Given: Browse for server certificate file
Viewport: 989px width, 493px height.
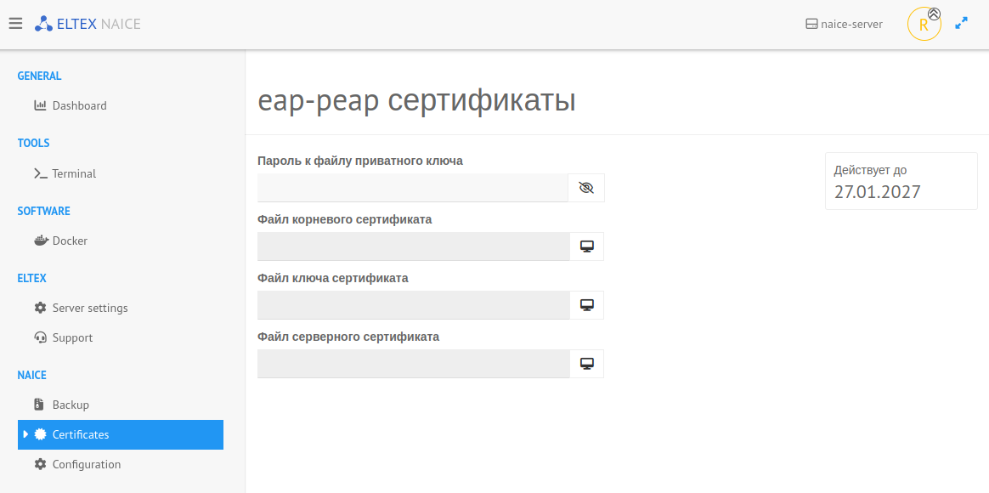Looking at the screenshot, I should point(586,364).
